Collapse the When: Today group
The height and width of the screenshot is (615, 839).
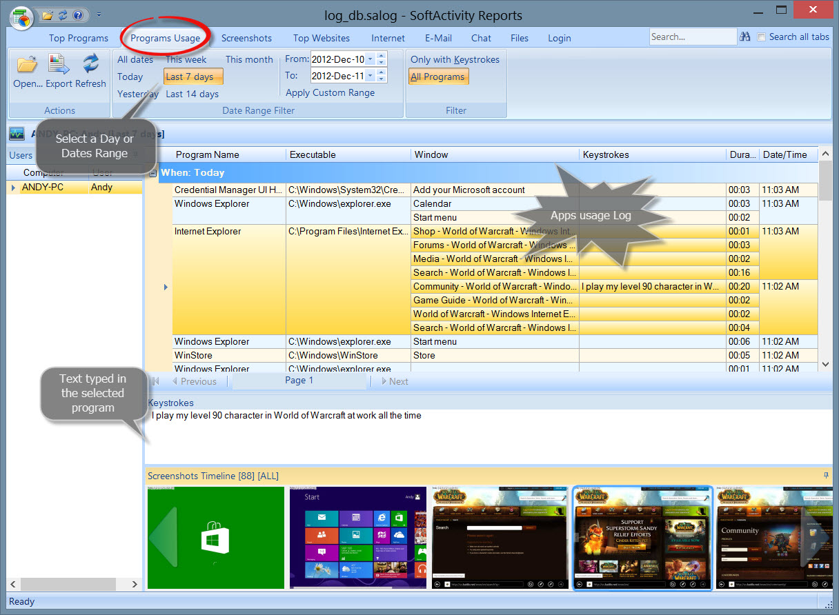152,173
